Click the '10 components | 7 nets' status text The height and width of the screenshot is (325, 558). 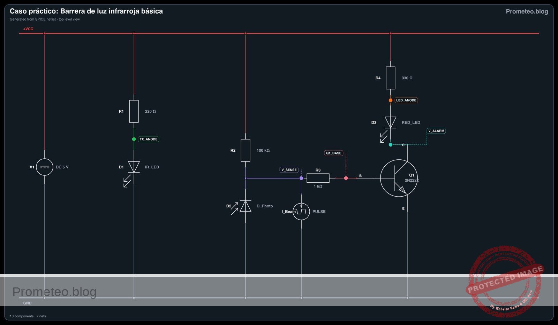(x=28, y=316)
